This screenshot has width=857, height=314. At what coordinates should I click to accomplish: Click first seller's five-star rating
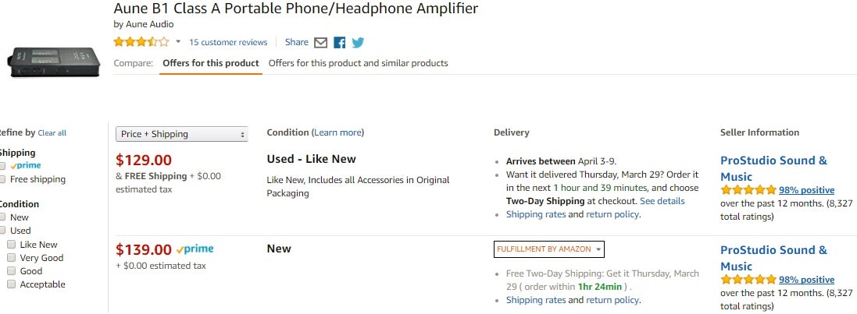[748, 190]
